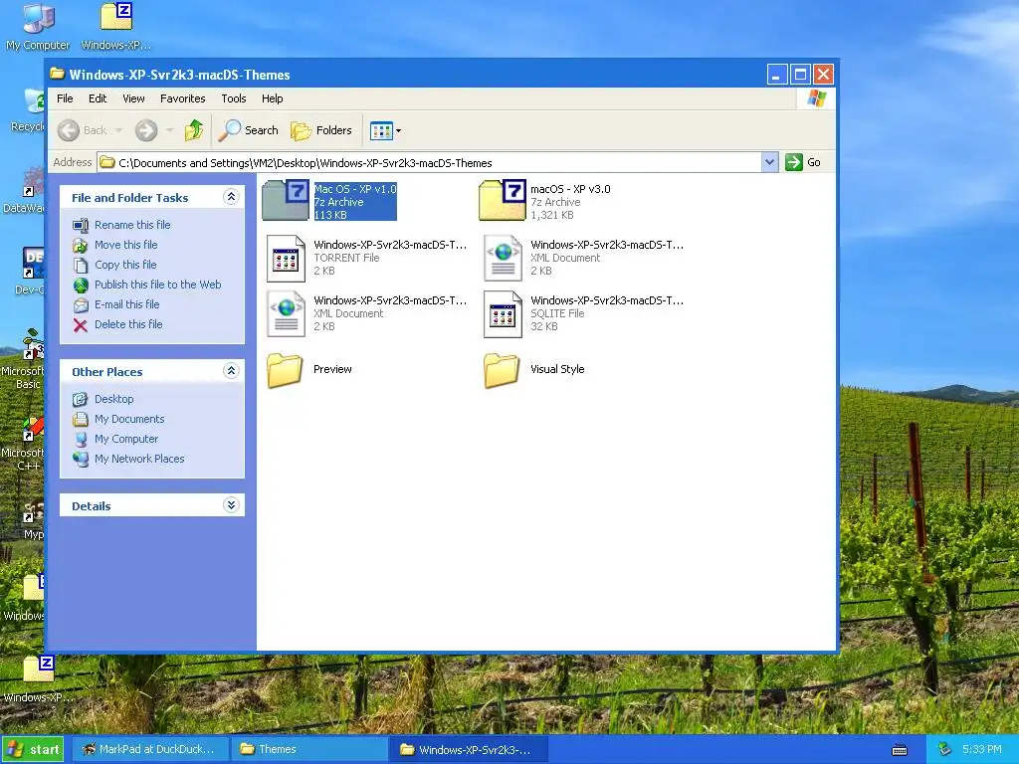Click Rename this file
Image resolution: width=1019 pixels, height=764 pixels.
coord(132,225)
